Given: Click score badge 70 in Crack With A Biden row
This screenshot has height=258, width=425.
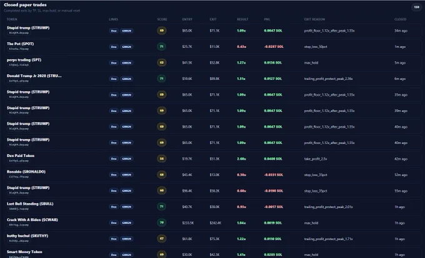Looking at the screenshot, I should 161,222.
